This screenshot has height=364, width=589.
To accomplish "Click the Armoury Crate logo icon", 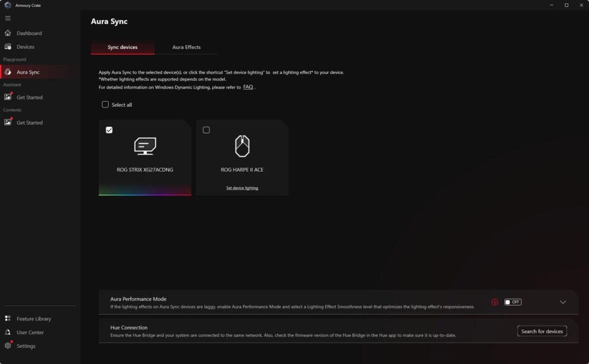I will pos(7,5).
